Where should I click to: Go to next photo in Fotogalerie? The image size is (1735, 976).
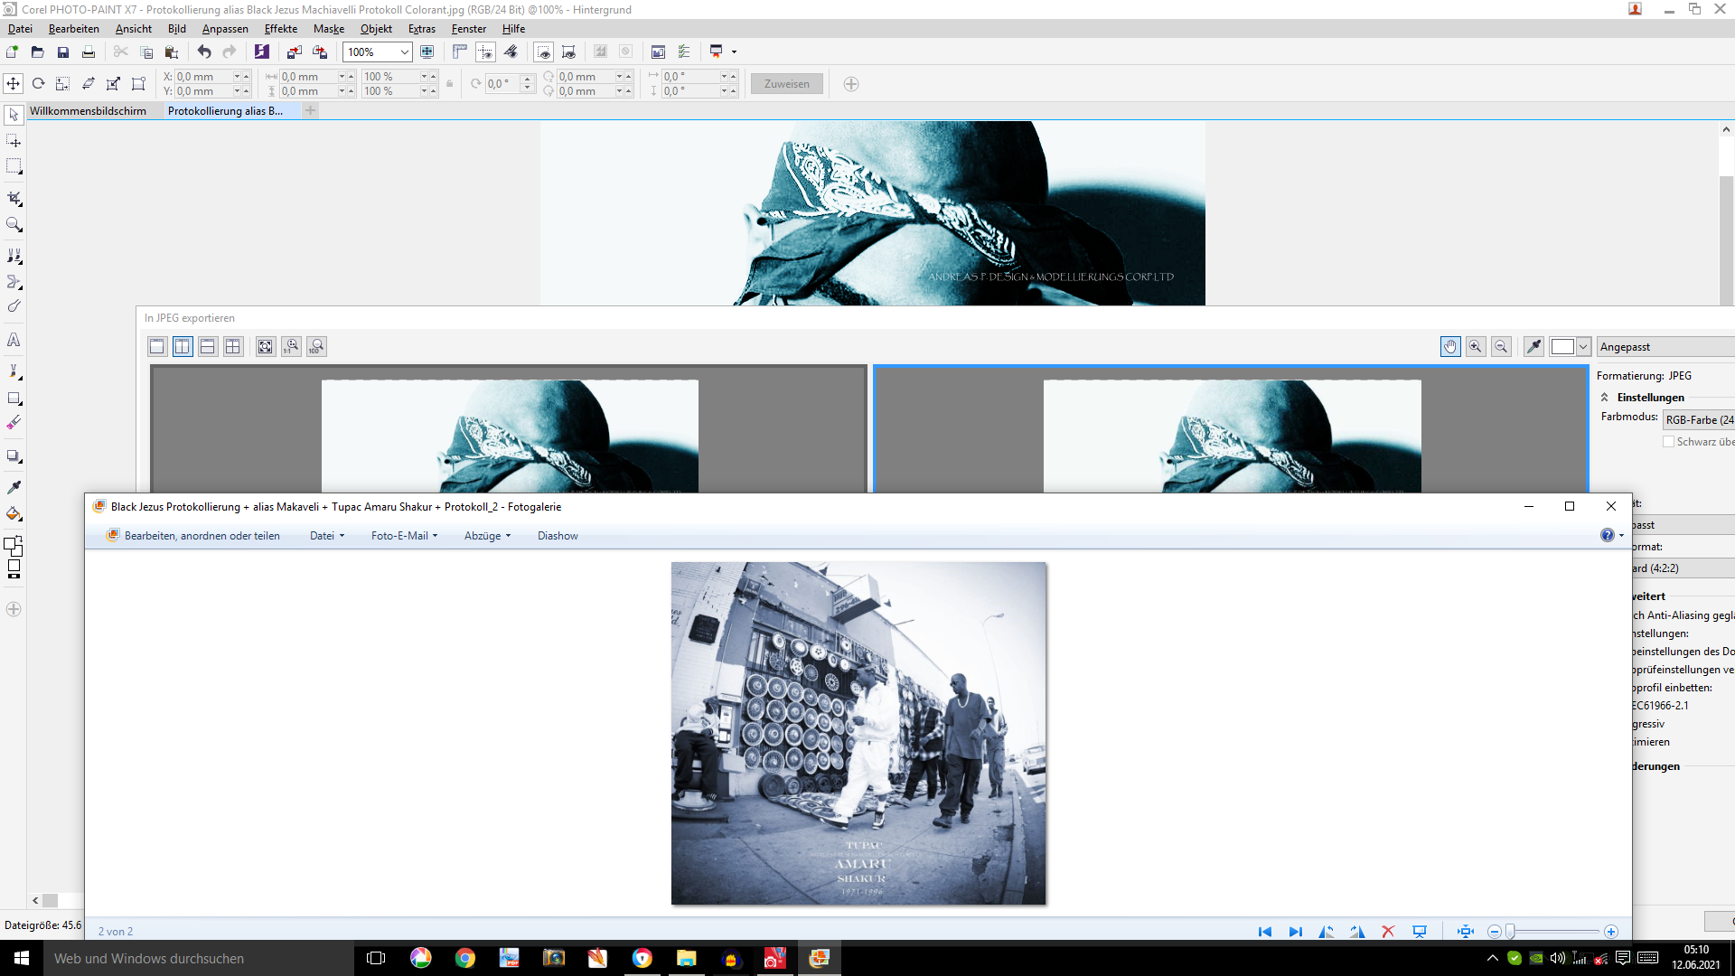pyautogui.click(x=1296, y=932)
